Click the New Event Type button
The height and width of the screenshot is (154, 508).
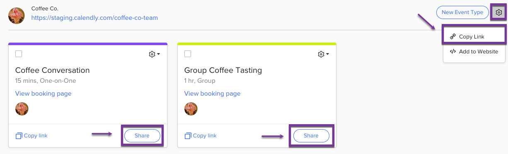pyautogui.click(x=462, y=12)
